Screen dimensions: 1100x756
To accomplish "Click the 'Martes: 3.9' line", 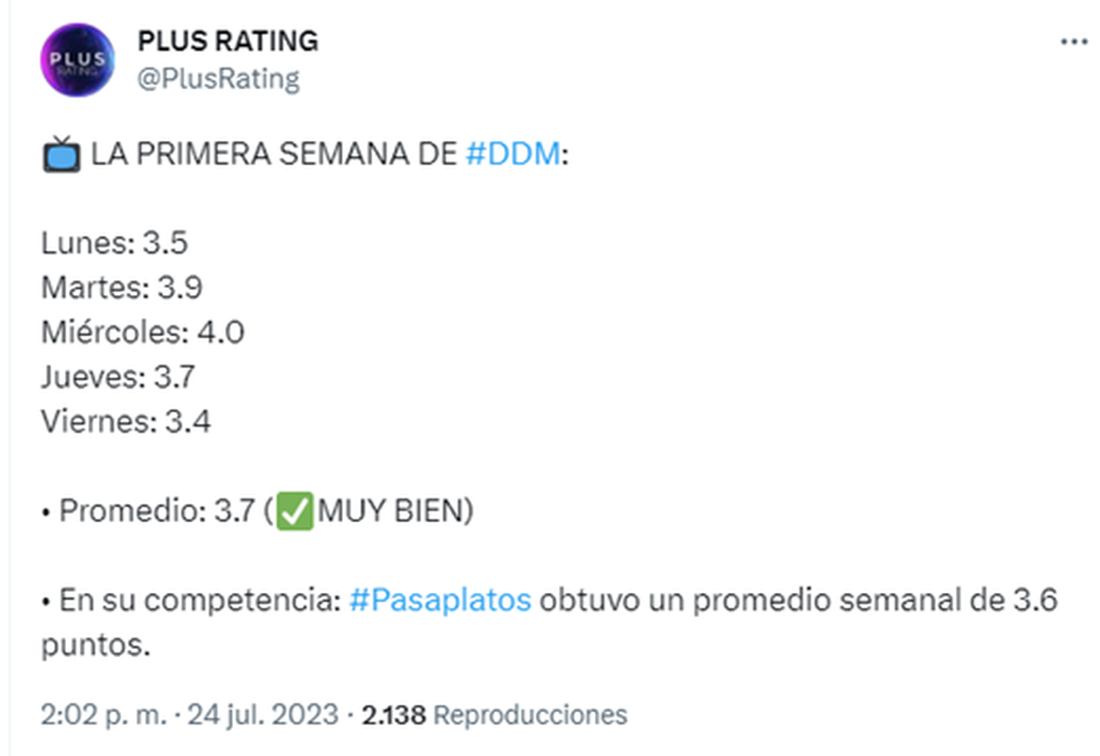I will point(122,288).
